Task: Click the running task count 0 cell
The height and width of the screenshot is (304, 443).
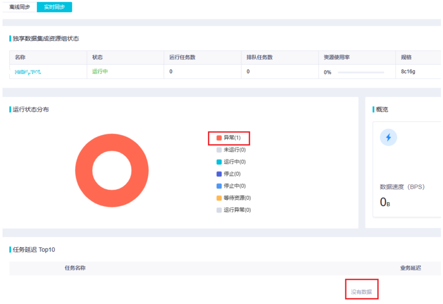Action: pyautogui.click(x=171, y=72)
